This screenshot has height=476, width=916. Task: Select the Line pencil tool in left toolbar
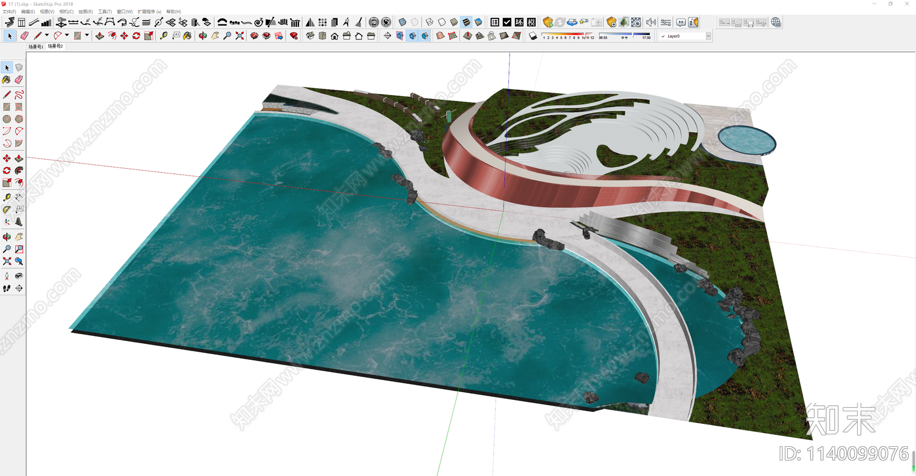coord(7,94)
